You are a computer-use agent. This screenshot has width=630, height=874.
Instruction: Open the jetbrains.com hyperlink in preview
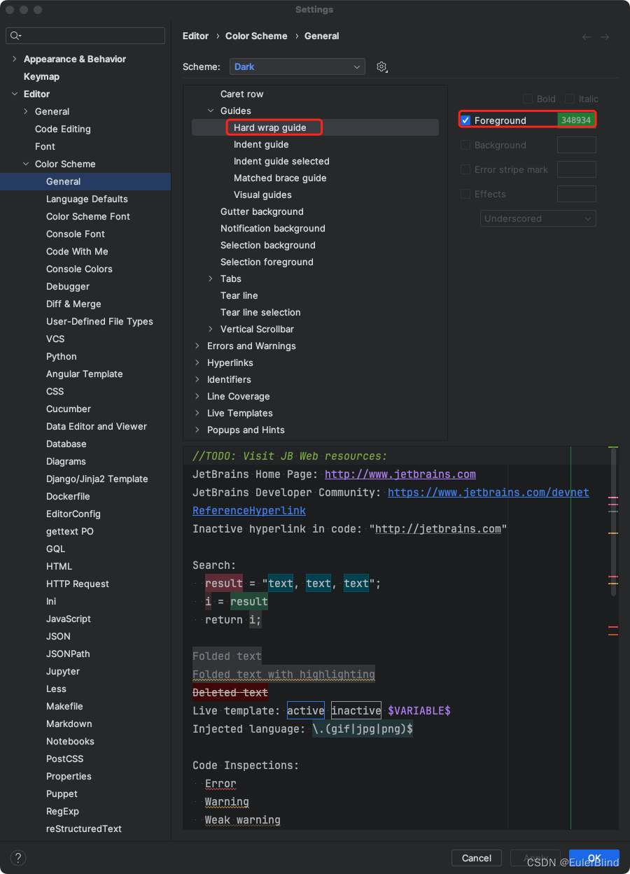tap(399, 474)
